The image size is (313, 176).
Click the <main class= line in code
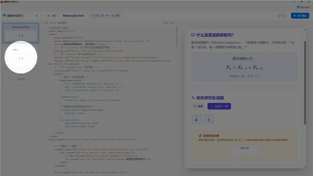coord(90,173)
